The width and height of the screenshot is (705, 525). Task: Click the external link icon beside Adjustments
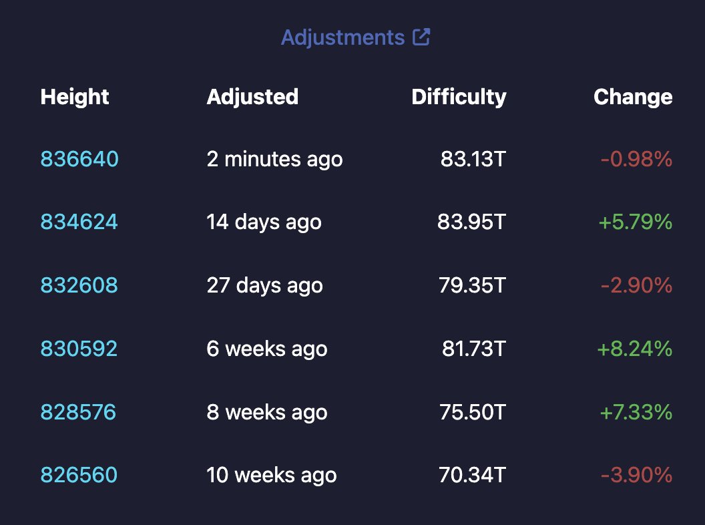click(421, 37)
